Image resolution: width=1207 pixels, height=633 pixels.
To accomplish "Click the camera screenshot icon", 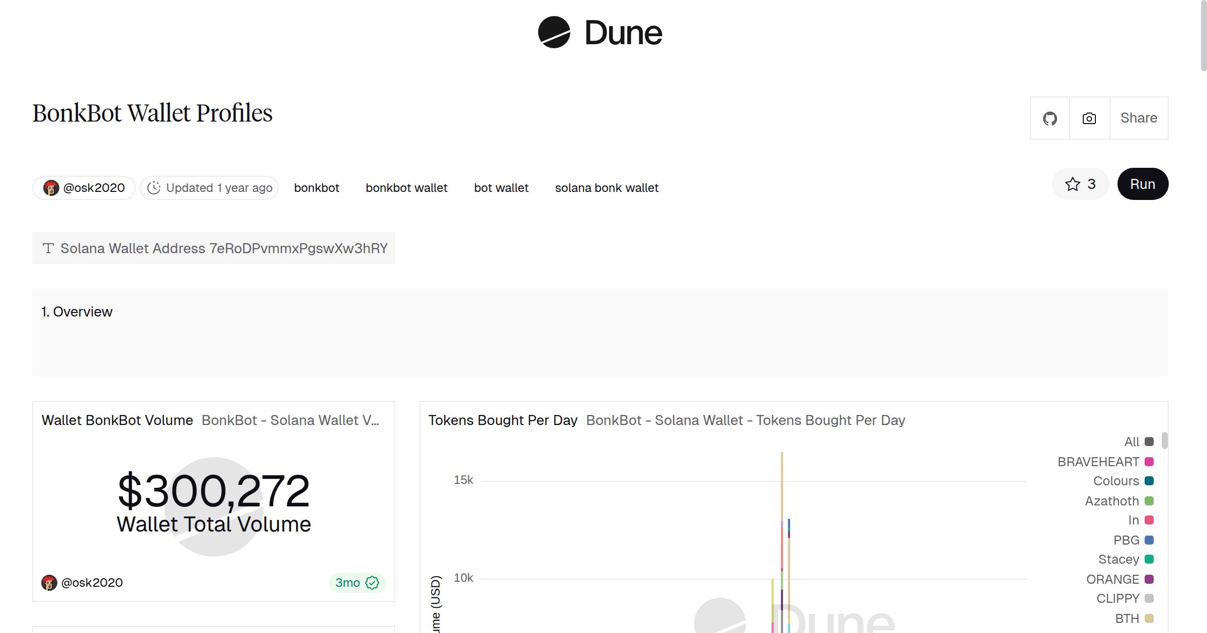I will coord(1088,118).
